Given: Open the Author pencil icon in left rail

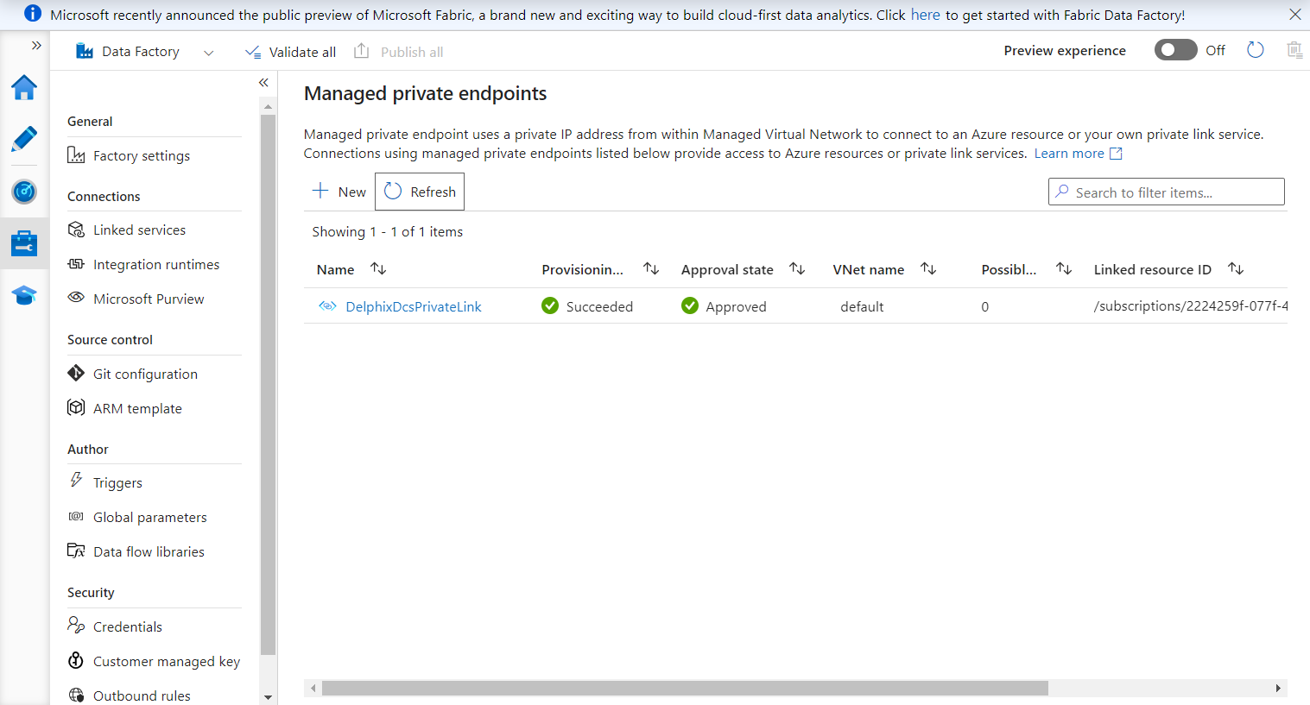Looking at the screenshot, I should tap(23, 139).
